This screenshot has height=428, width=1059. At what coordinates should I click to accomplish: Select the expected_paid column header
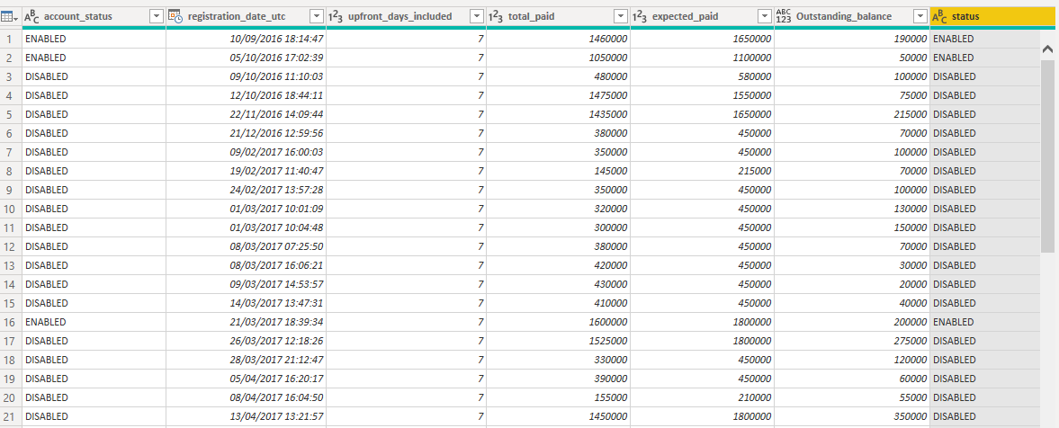click(702, 16)
